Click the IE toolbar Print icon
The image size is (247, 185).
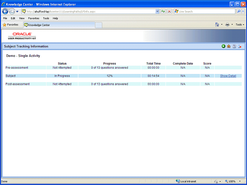(227, 25)
